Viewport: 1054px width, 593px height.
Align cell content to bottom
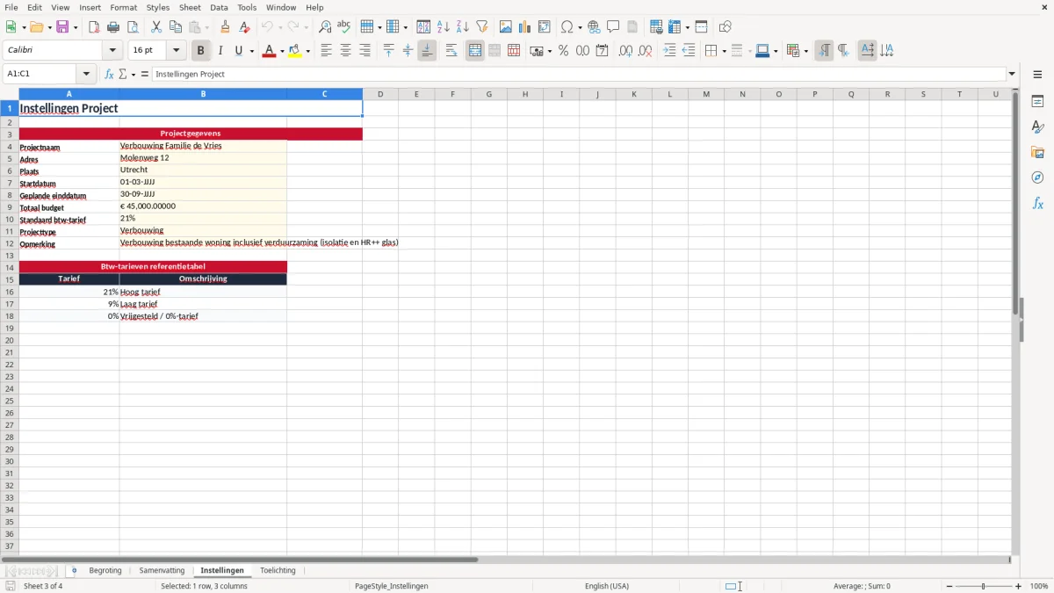[427, 51]
